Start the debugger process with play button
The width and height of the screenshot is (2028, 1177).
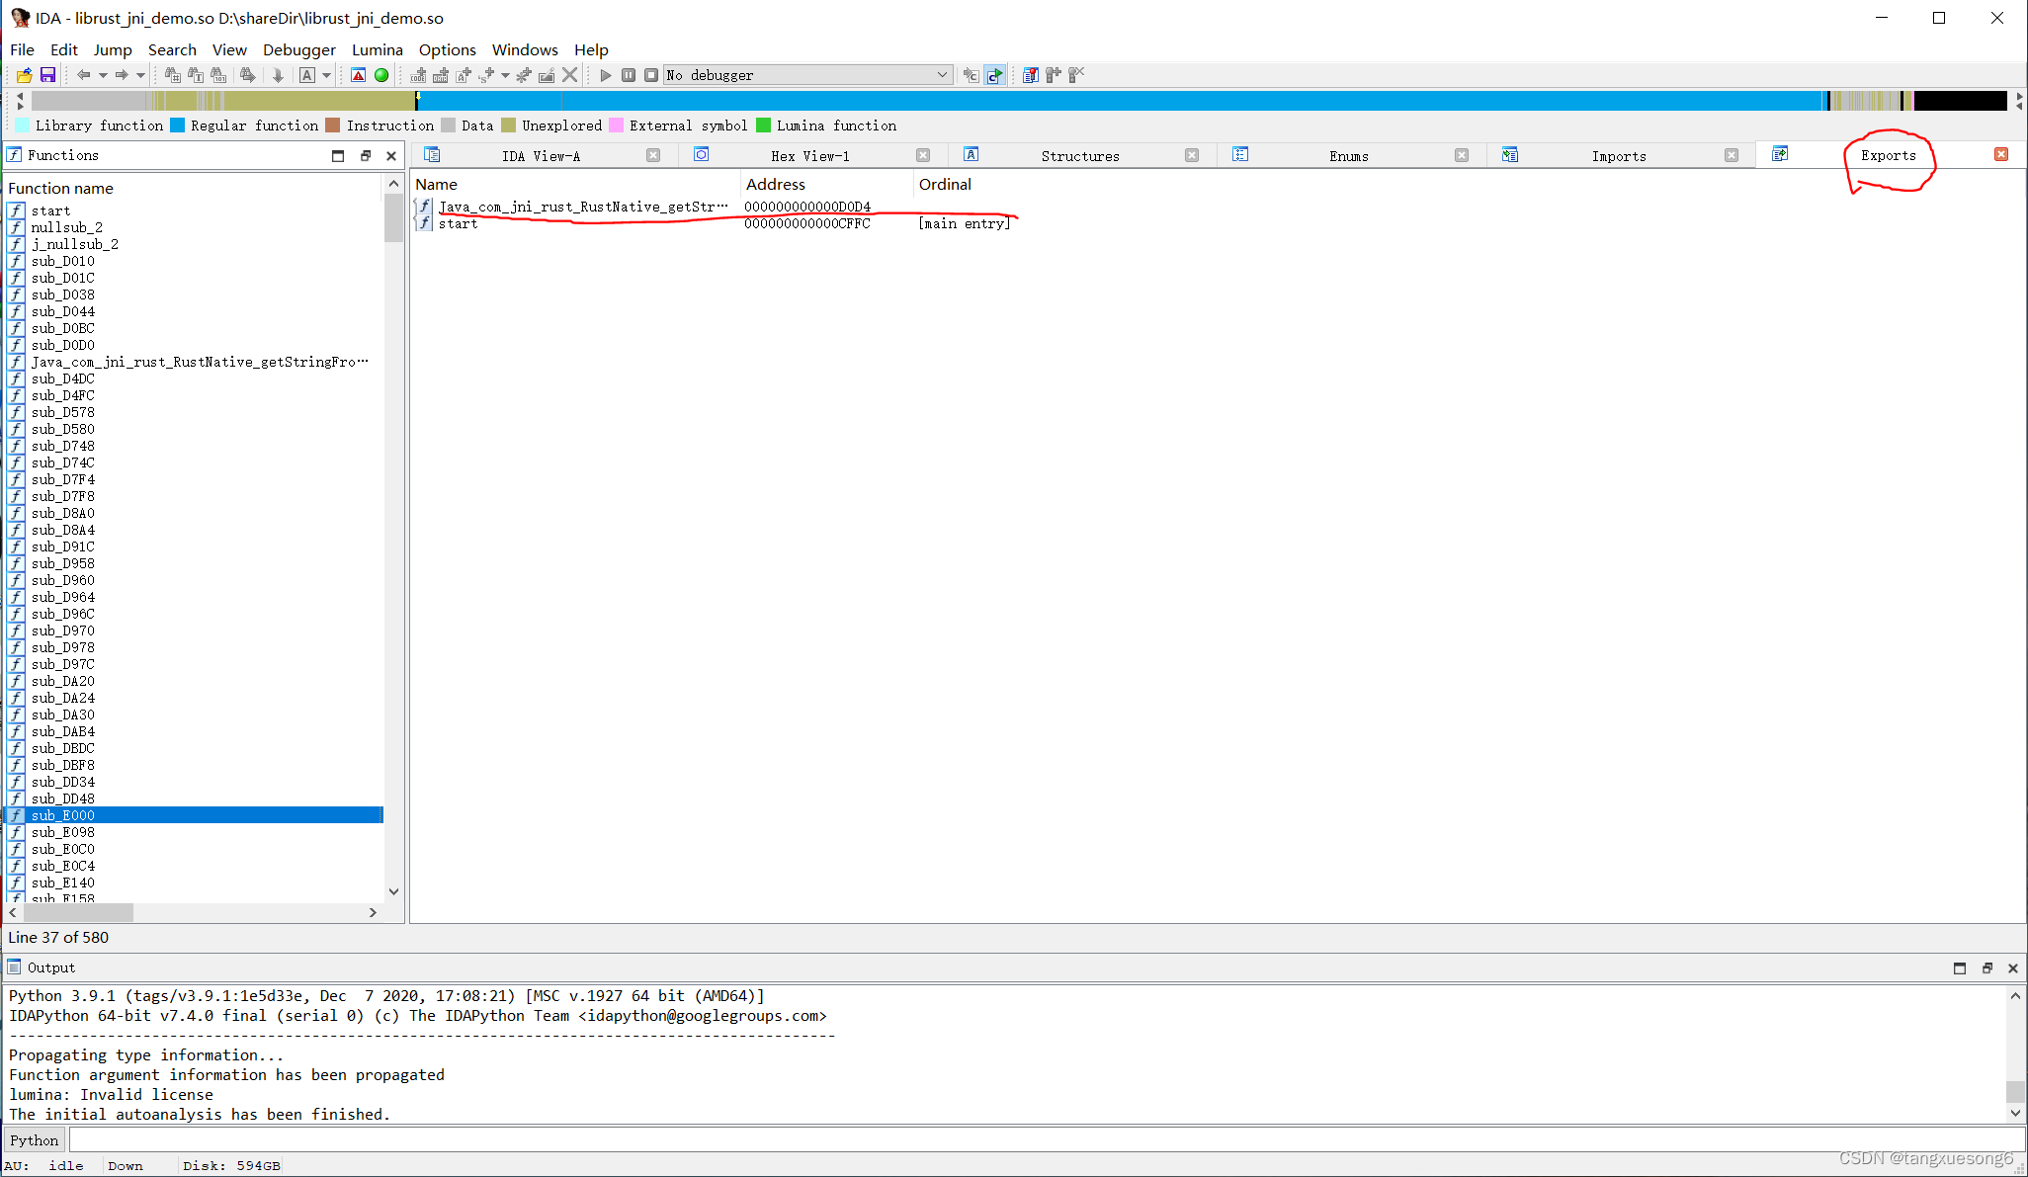(606, 75)
